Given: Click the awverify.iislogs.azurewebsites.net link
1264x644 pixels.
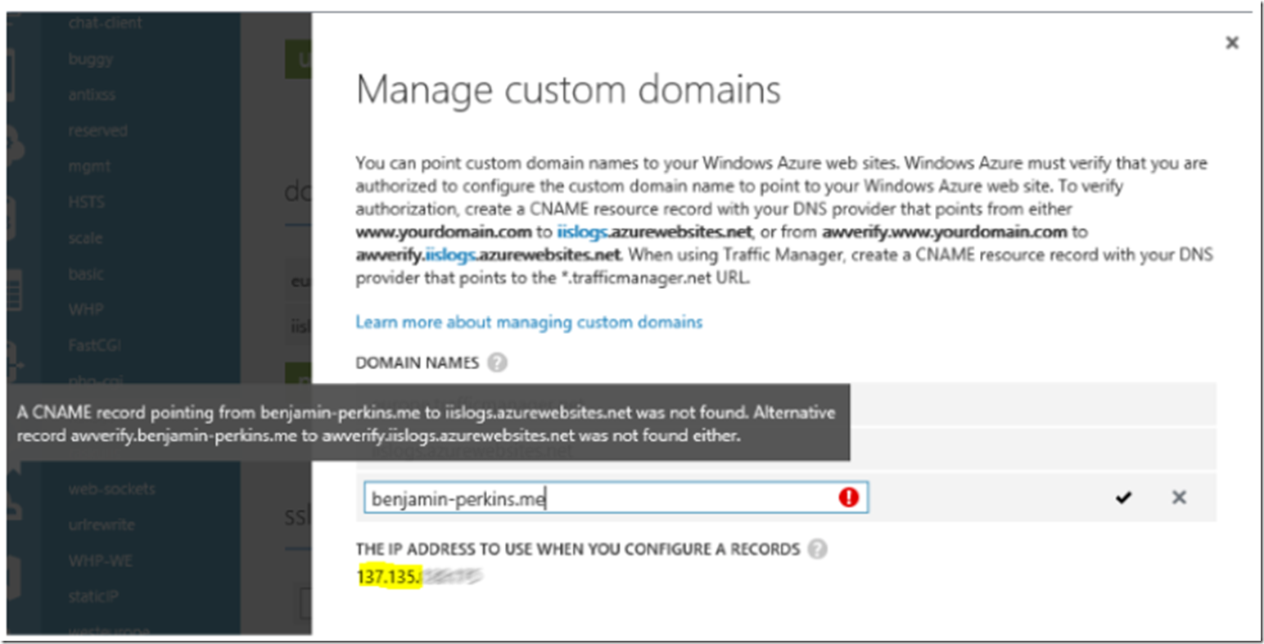Looking at the screenshot, I should tap(488, 254).
